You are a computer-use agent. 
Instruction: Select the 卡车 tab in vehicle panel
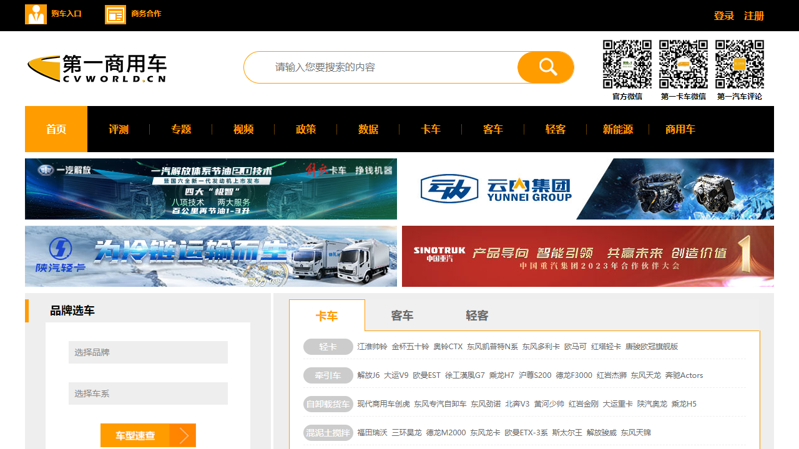[327, 316]
